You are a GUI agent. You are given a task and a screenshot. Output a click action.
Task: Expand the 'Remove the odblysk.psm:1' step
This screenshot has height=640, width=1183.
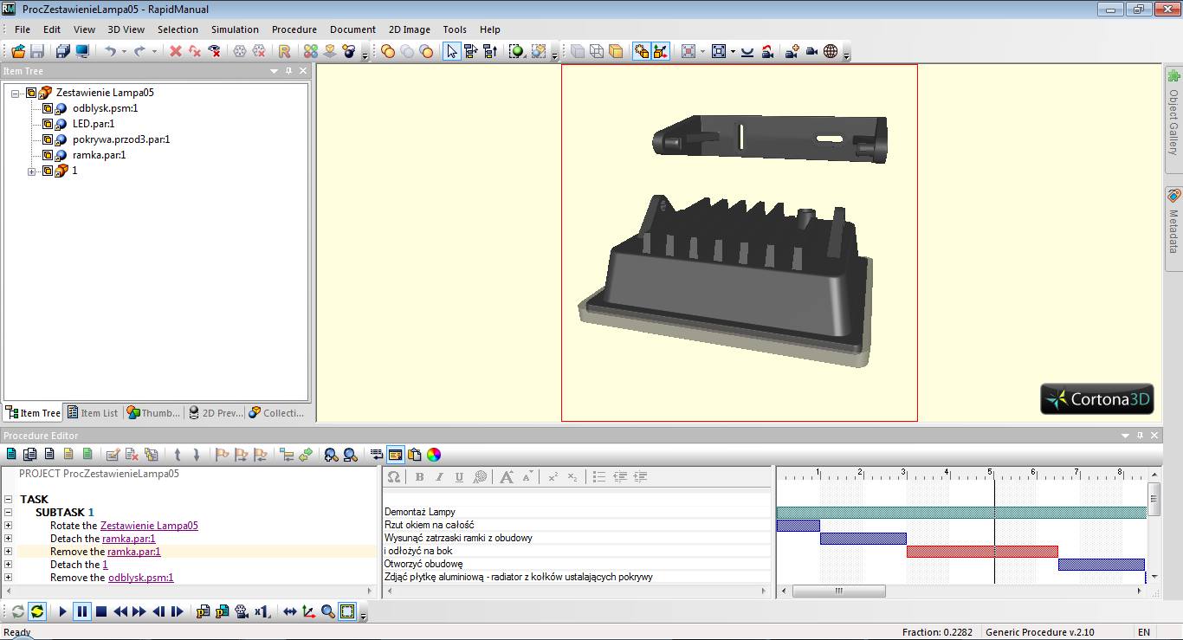click(8, 578)
